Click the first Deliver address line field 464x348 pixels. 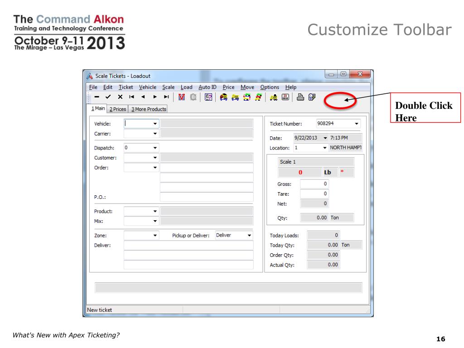[x=188, y=245]
